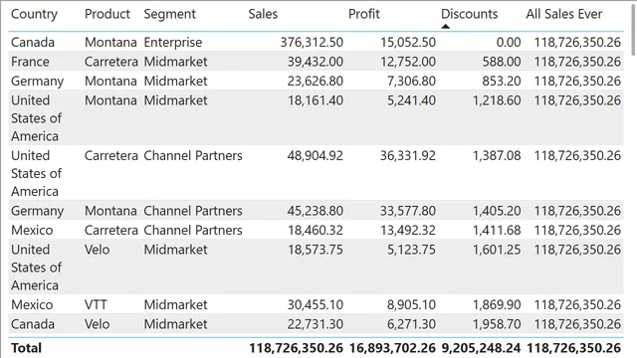Click the Discounts column header
The width and height of the screenshot is (637, 358).
point(469,14)
